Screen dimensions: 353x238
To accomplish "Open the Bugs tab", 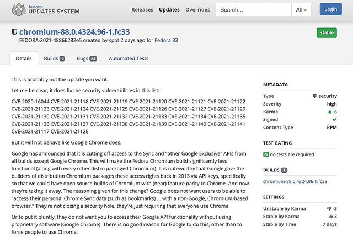I will [85, 58].
